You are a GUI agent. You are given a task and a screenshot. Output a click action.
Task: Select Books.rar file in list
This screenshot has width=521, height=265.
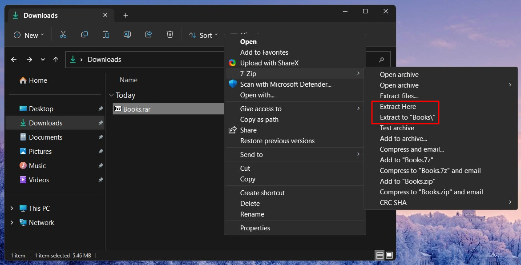click(x=137, y=109)
